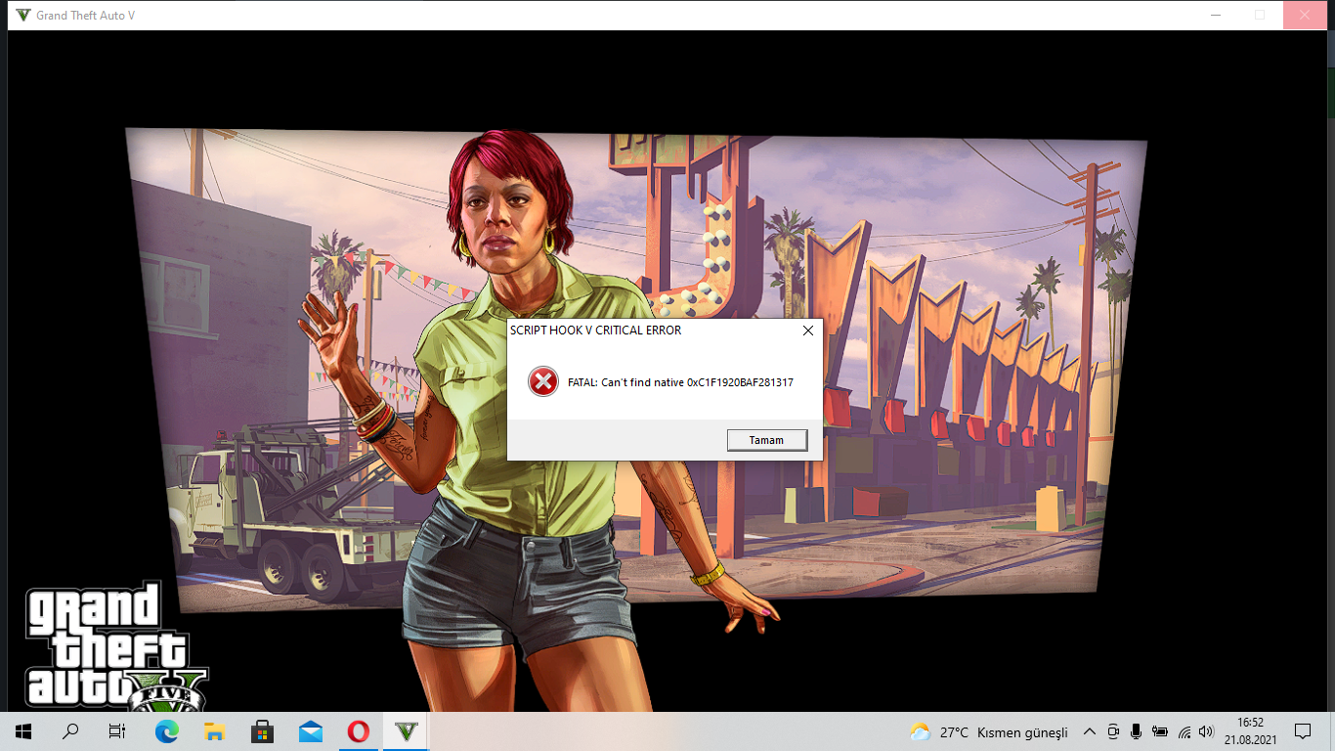1335x751 pixels.
Task: Click the microphone icon in system tray
Action: pyautogui.click(x=1136, y=731)
